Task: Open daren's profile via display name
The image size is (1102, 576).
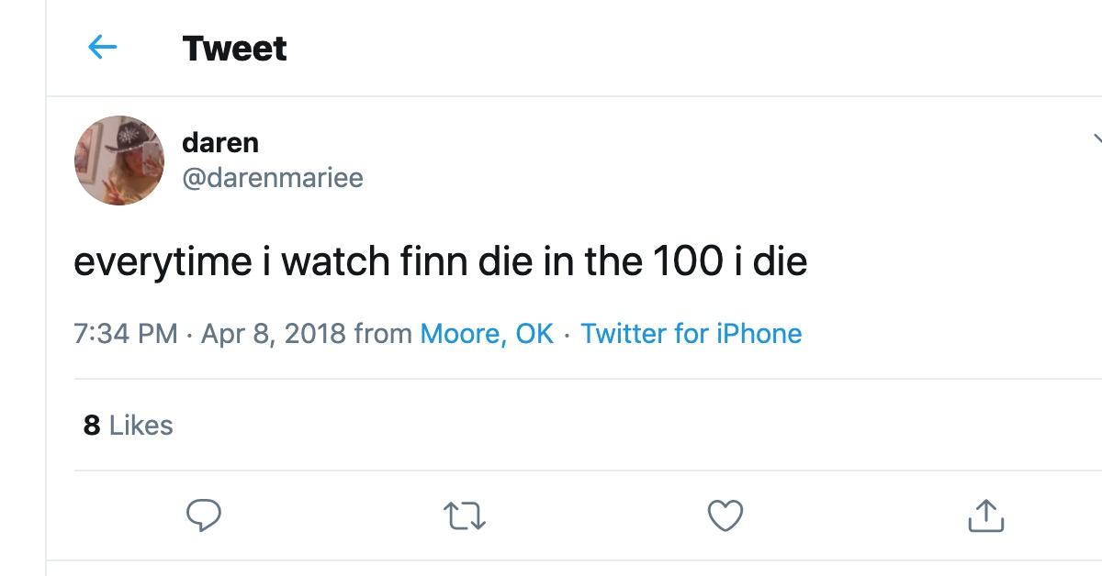Action: (x=219, y=142)
